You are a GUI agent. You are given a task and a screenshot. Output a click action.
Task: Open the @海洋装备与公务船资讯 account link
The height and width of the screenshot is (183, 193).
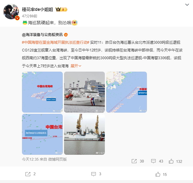42,35
